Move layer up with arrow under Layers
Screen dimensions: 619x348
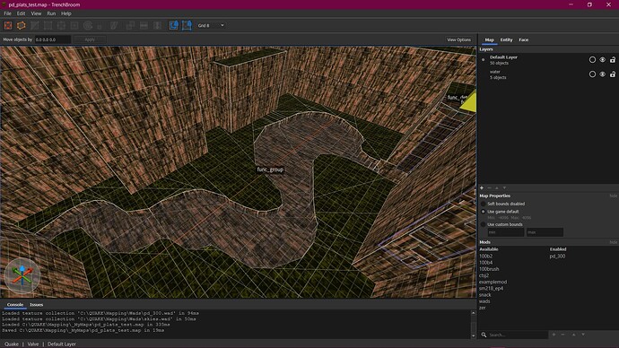[x=497, y=188]
